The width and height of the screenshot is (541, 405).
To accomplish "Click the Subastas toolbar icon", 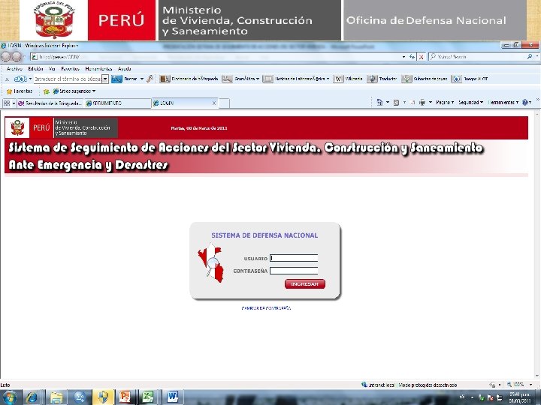I will pos(407,79).
